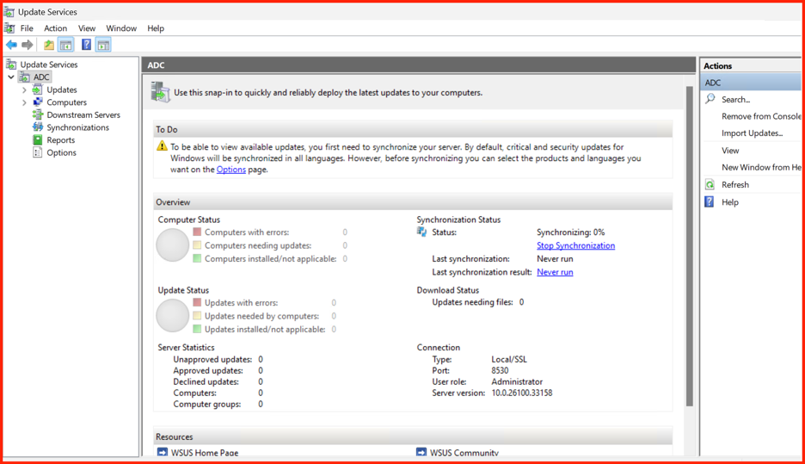Click the Update Services root node icon

click(11, 65)
